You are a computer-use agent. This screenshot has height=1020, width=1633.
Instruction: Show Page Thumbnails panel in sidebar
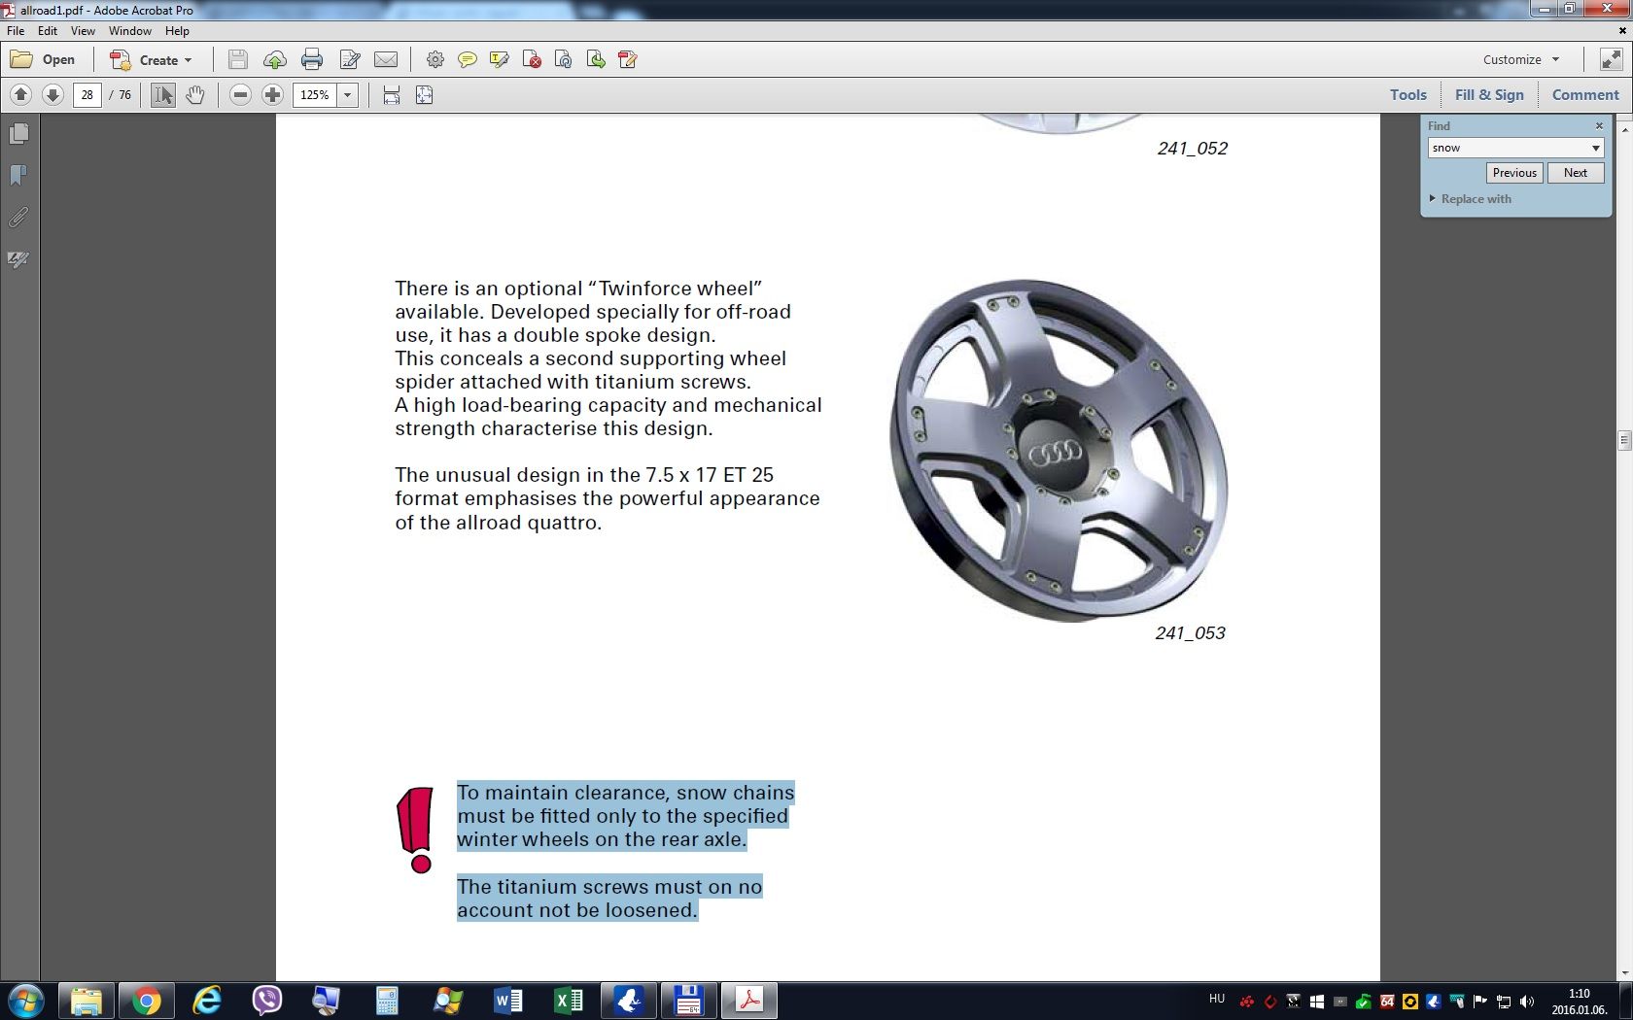pyautogui.click(x=18, y=134)
